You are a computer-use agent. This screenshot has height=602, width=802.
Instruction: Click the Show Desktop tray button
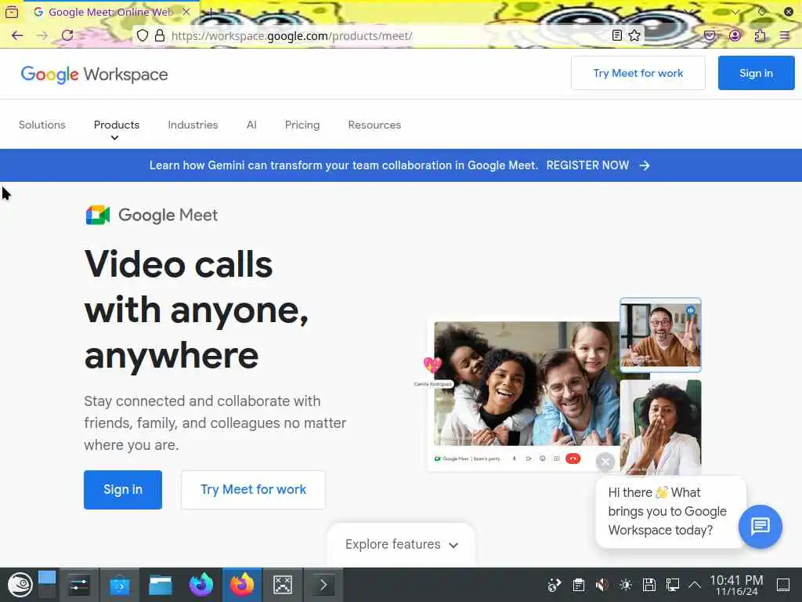click(x=783, y=585)
